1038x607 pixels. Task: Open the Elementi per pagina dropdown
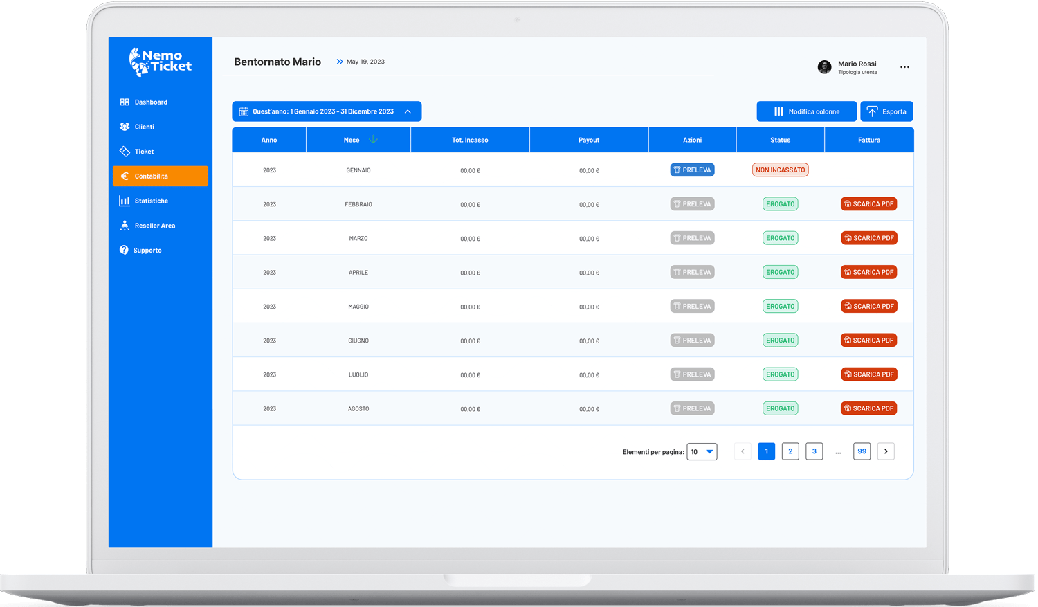coord(702,452)
